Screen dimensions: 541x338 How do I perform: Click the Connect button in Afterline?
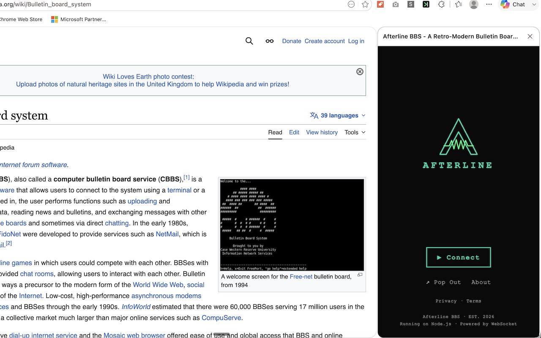(459, 257)
